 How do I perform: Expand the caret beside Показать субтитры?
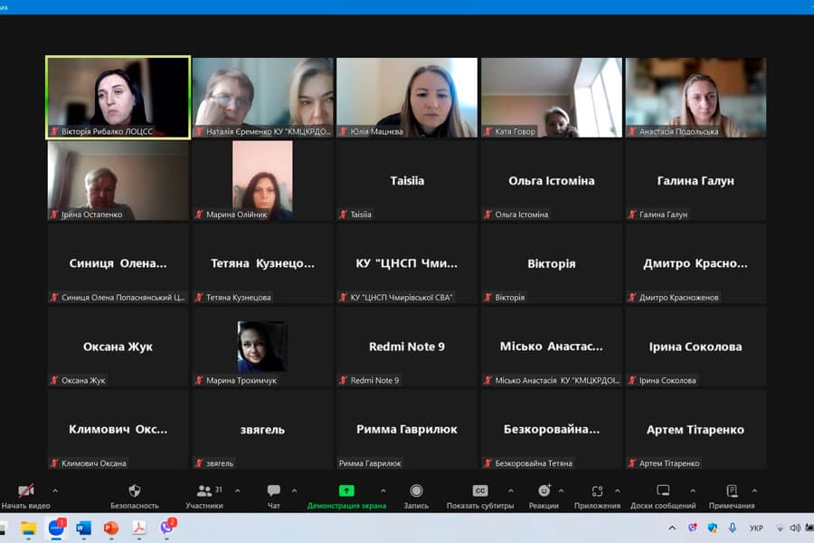(511, 490)
